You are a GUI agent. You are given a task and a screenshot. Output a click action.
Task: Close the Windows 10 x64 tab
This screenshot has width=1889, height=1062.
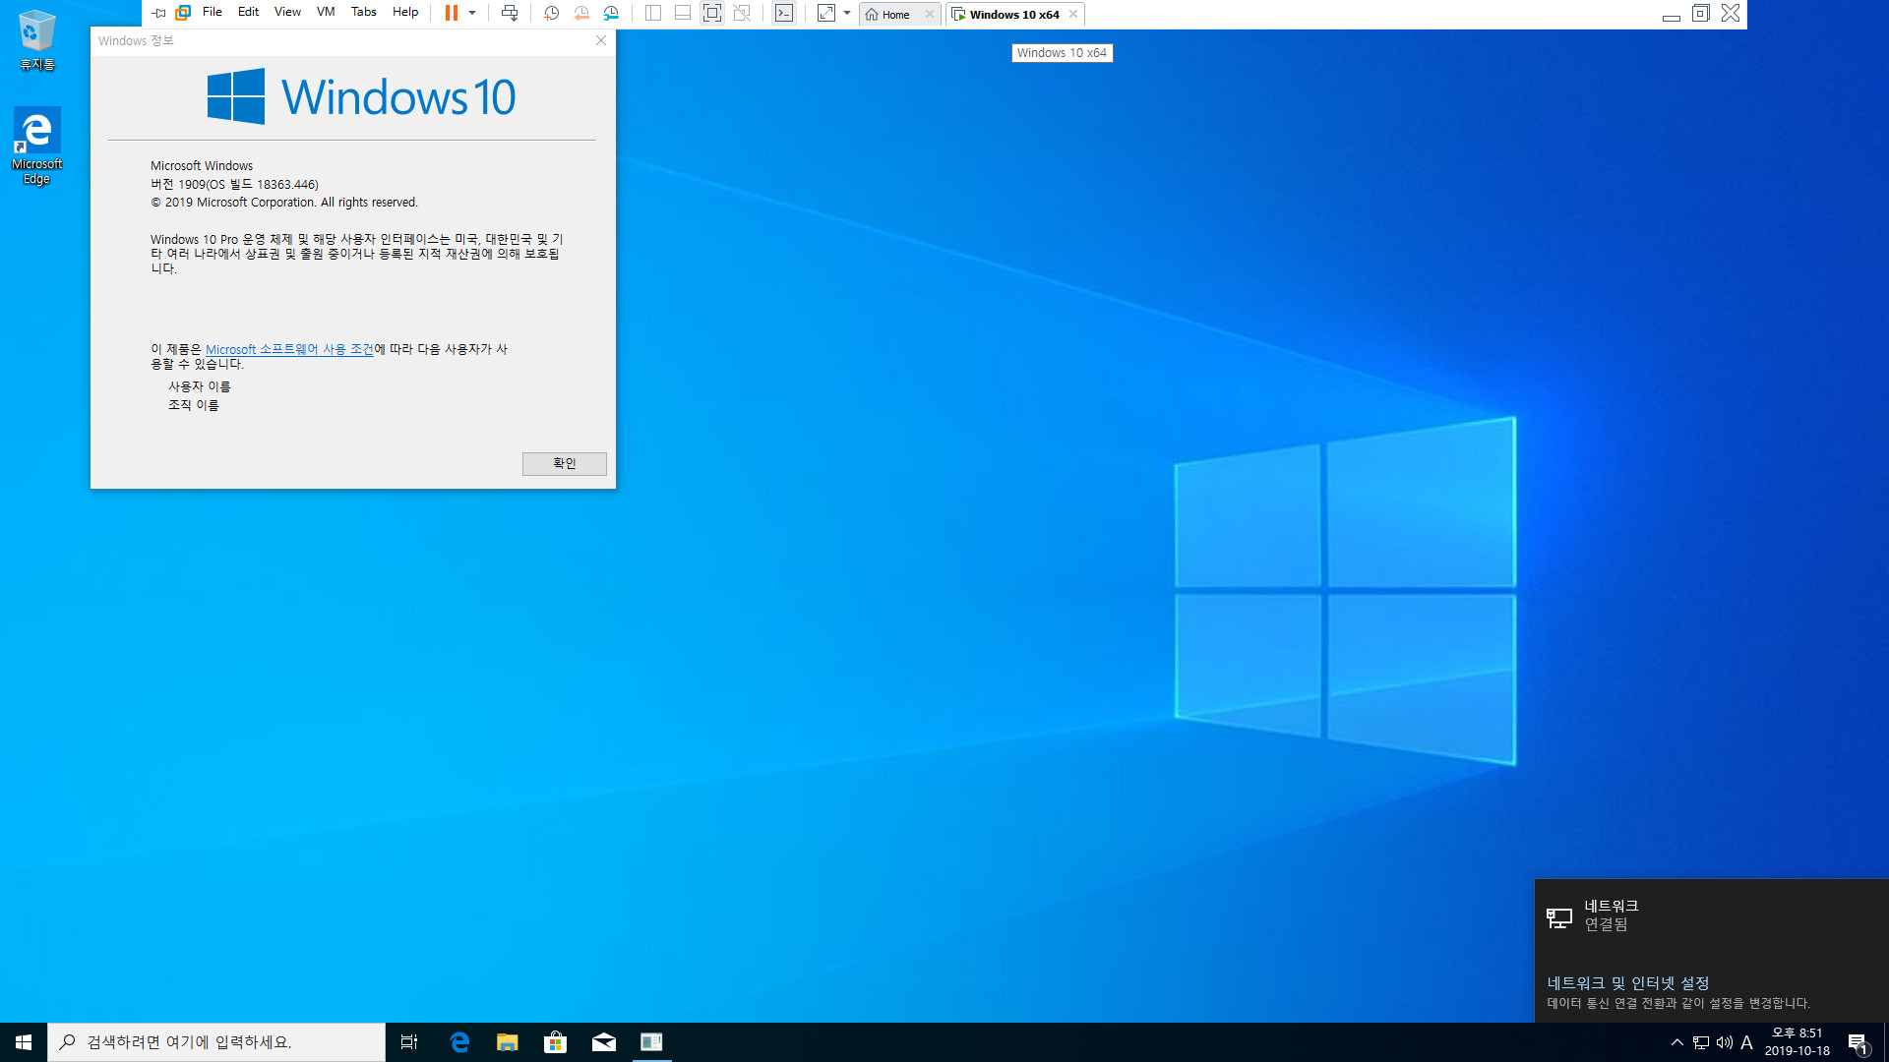tap(1073, 14)
